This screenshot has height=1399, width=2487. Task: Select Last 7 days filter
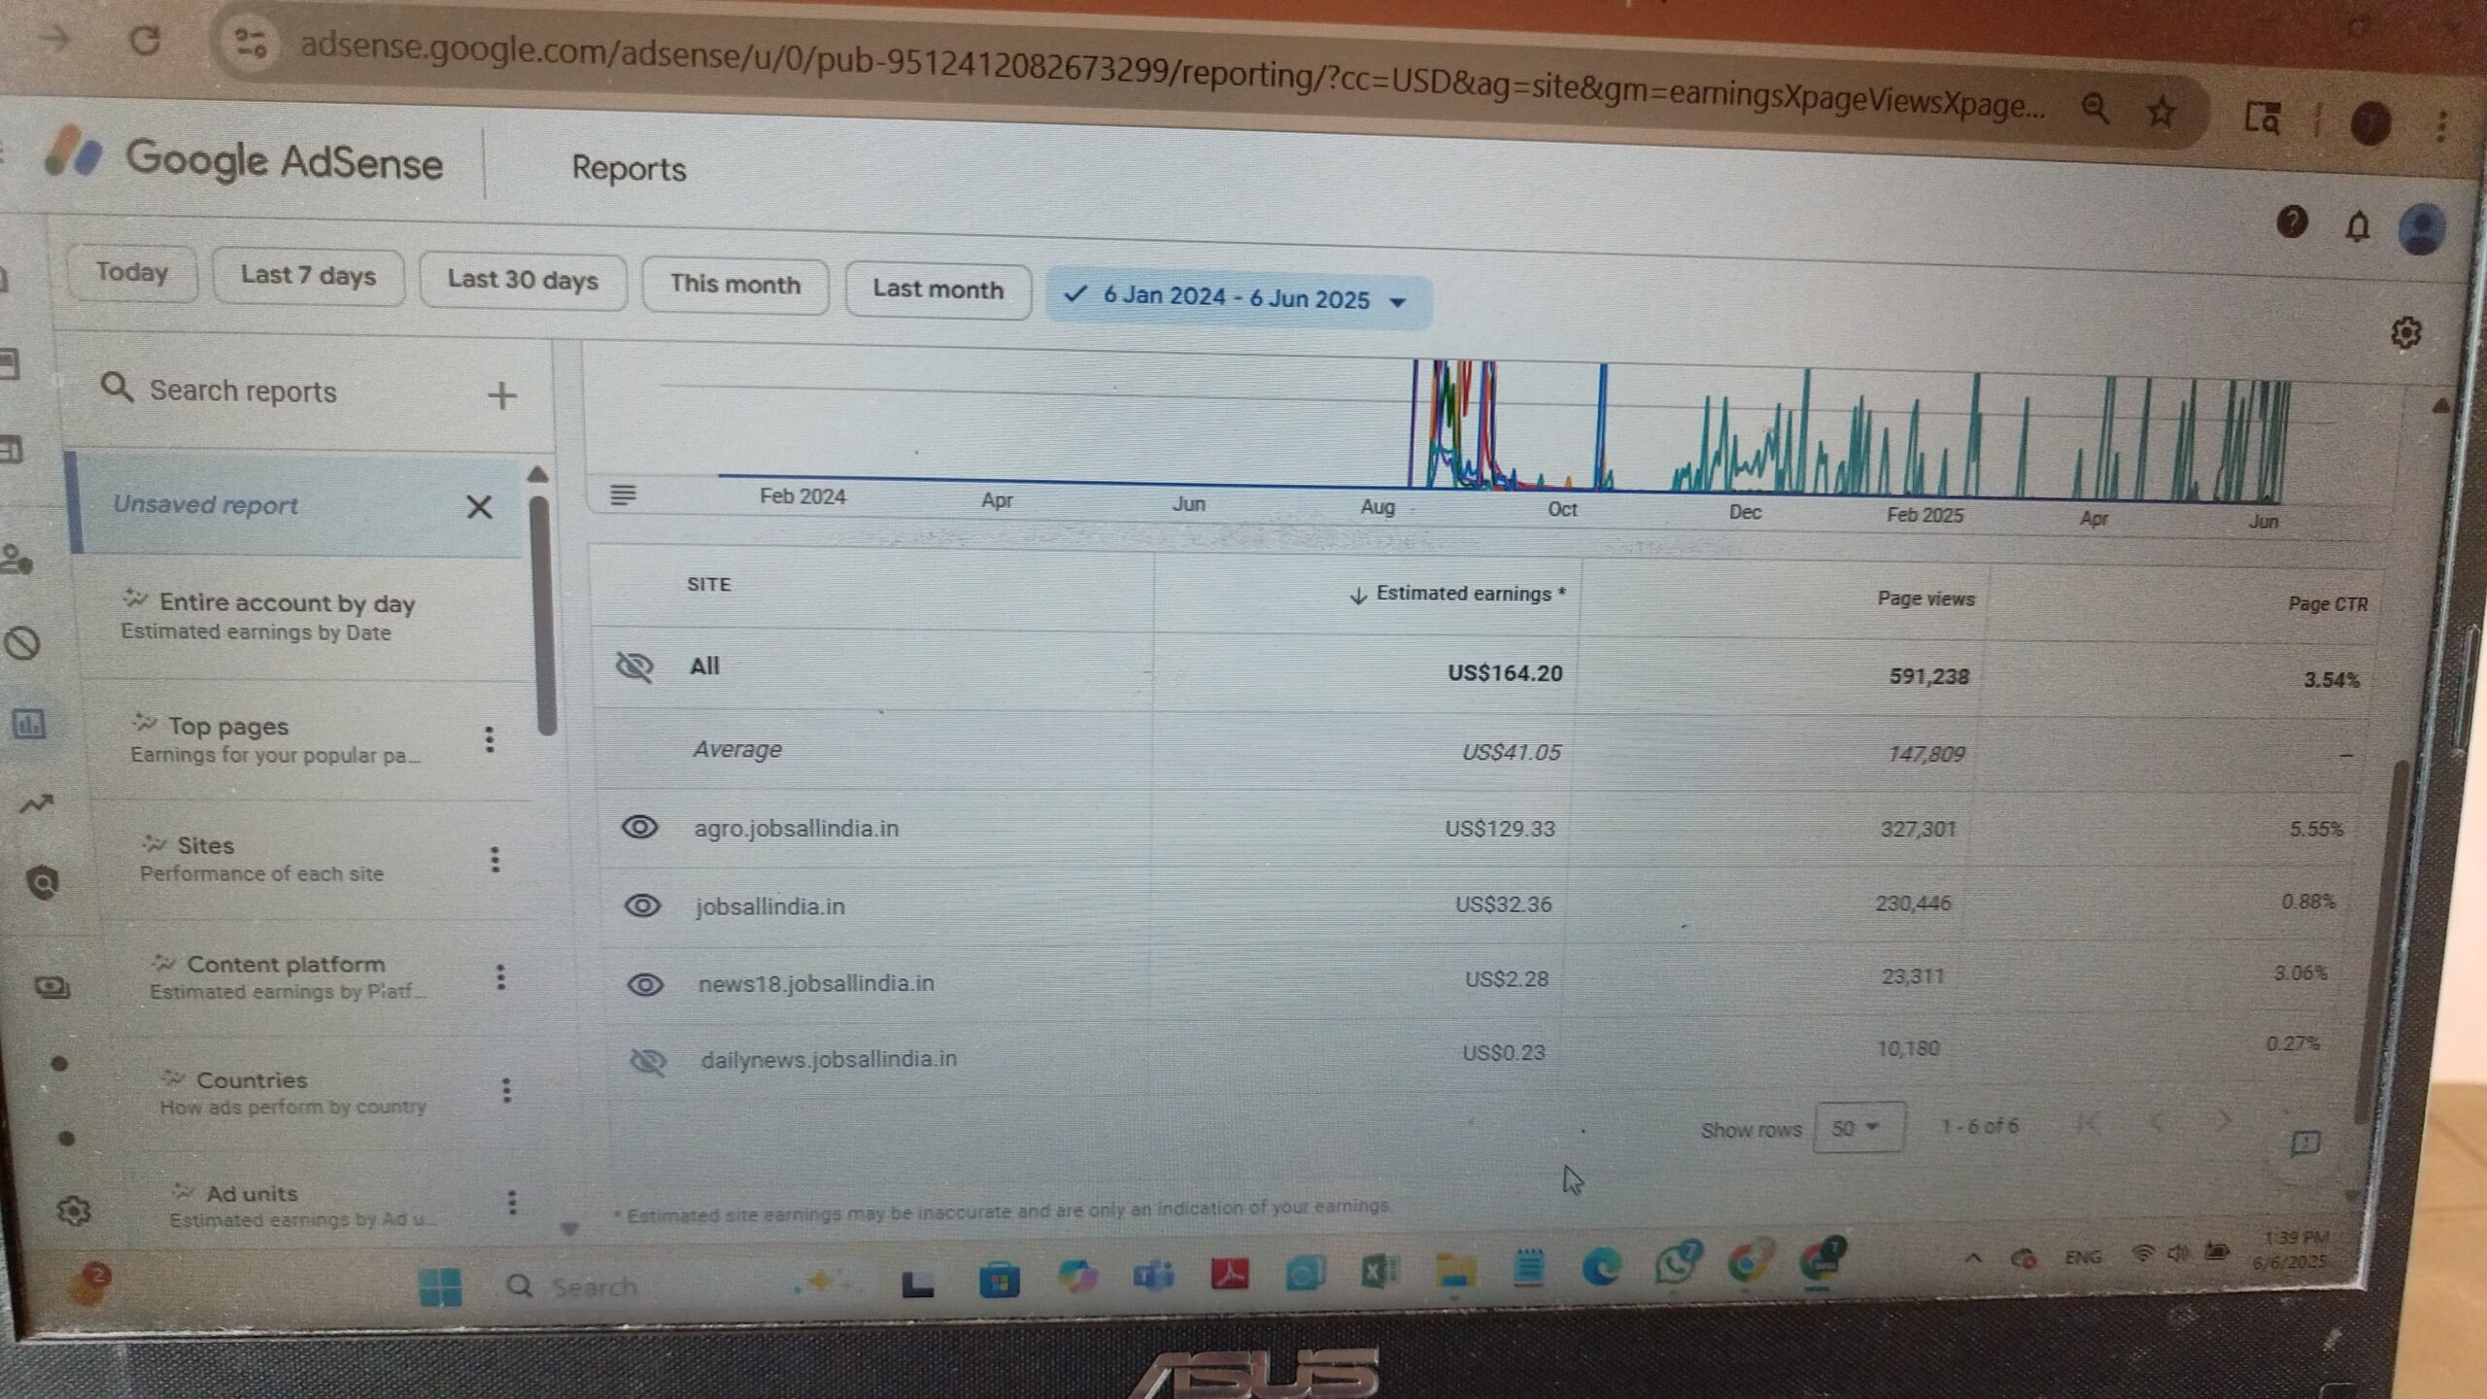point(308,276)
